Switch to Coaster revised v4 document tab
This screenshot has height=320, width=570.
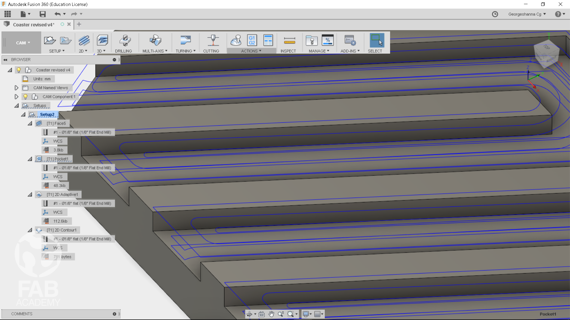click(34, 25)
